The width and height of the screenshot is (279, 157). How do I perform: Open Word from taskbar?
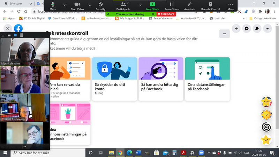click(138, 153)
